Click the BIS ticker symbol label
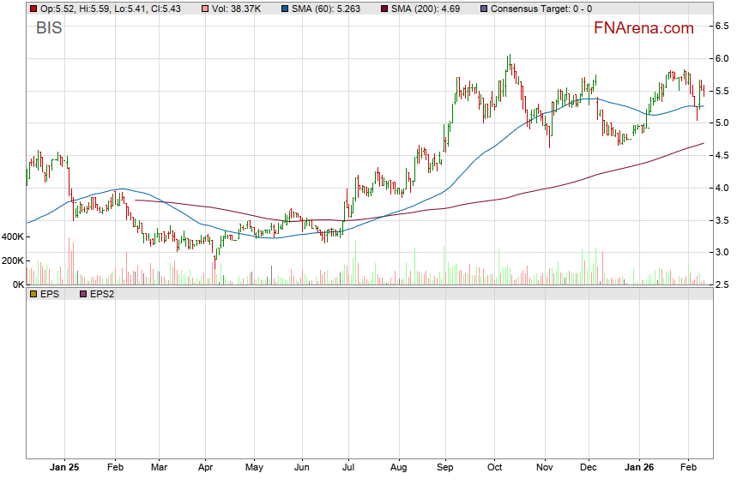The width and height of the screenshot is (737, 485). click(50, 28)
